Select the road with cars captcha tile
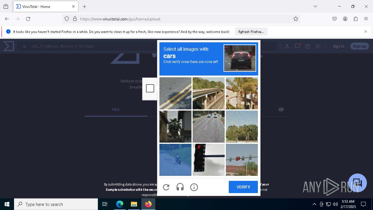 tap(209, 127)
